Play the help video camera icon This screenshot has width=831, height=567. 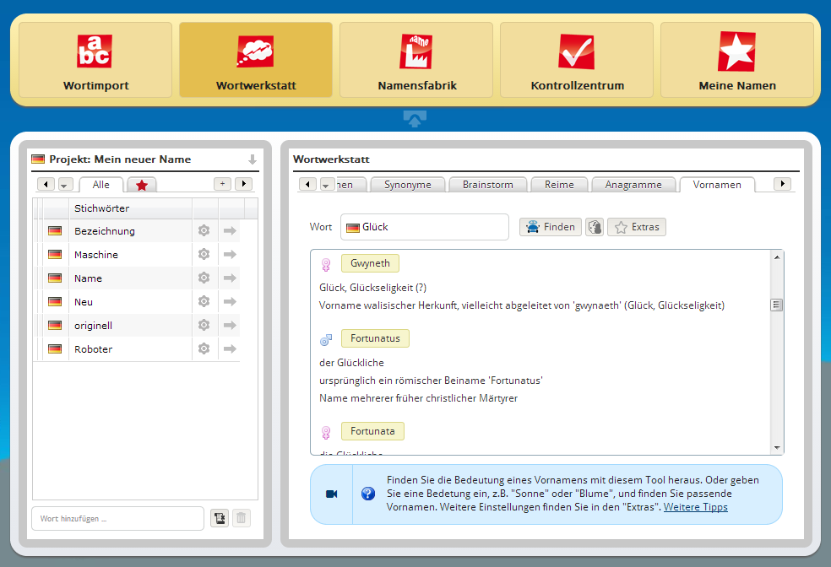point(332,494)
